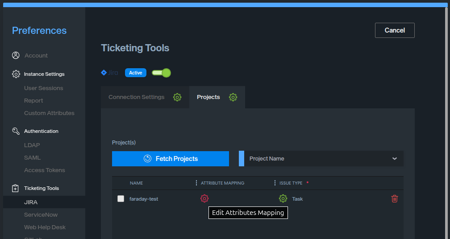Click the Connection Settings gear icon
450x239 pixels.
point(177,97)
